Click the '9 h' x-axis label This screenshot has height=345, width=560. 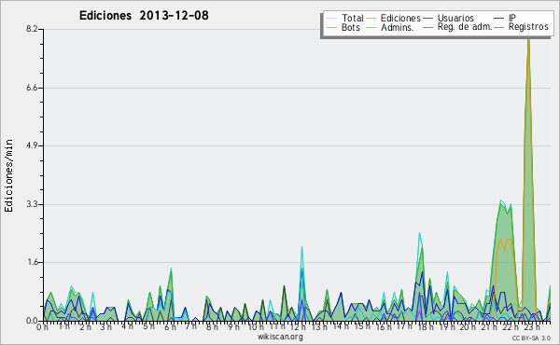[233, 327]
